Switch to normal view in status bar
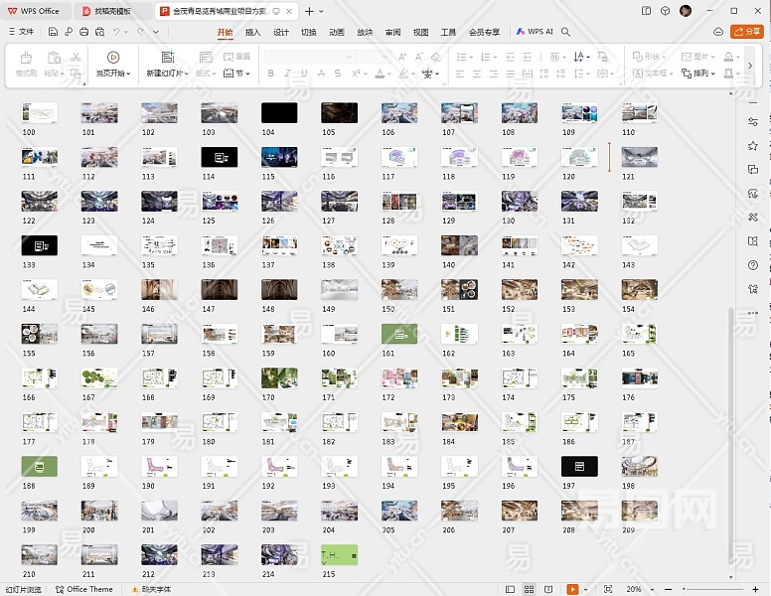 510,589
